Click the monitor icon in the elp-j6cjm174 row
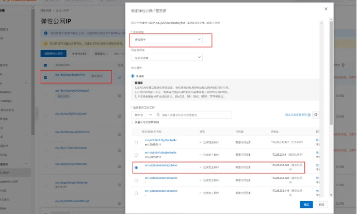Screen dimensions: 357x214 (119, 150)
